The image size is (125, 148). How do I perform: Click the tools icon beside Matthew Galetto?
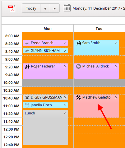point(78,97)
